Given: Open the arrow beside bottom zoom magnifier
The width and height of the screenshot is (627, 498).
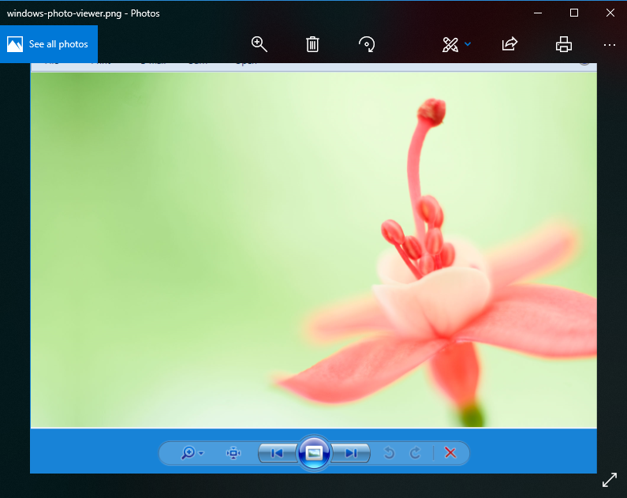Looking at the screenshot, I should [202, 454].
